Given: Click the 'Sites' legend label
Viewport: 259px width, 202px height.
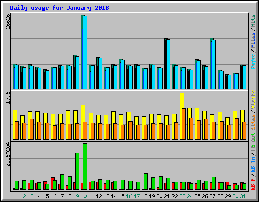Looking at the screenshot, I should pos(253,122).
